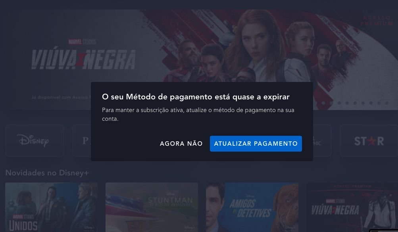Select the highlighted active carousel dot
Image resolution: width=398 pixels, height=232 pixels.
click(323, 103)
